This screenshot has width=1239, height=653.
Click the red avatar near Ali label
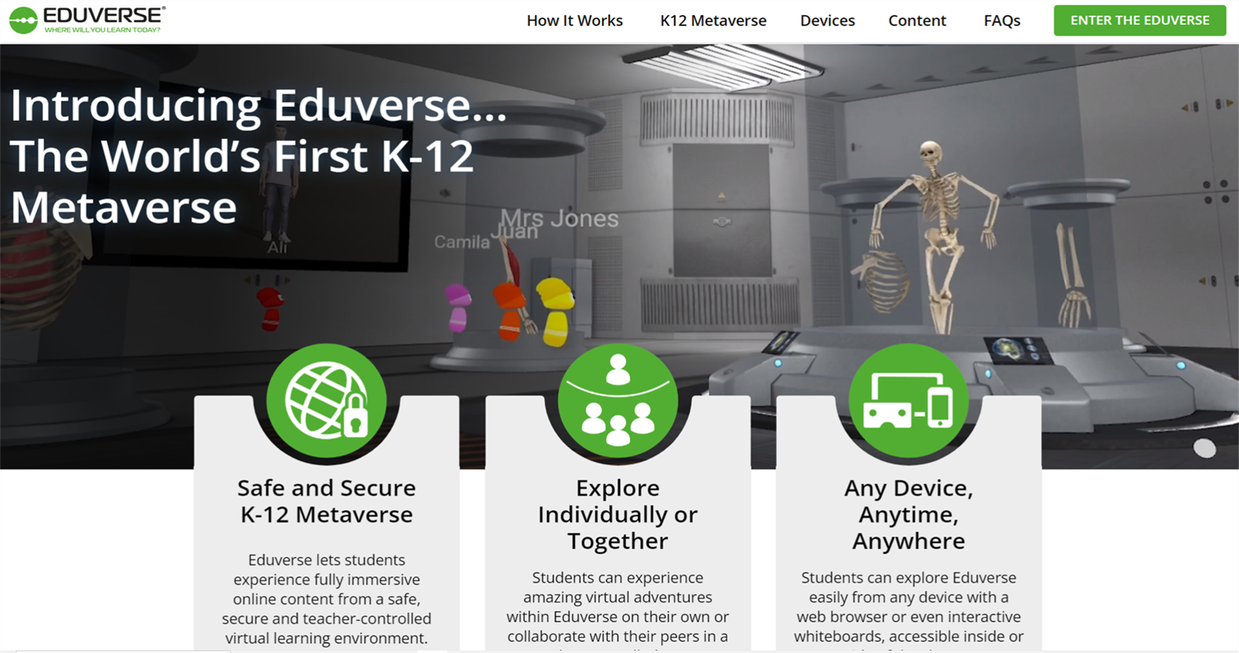[x=270, y=309]
